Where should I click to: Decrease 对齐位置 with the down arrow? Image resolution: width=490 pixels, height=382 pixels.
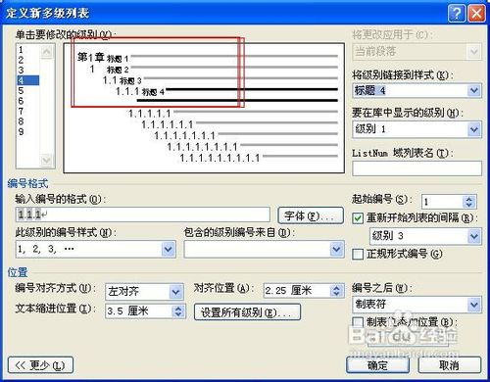click(337, 294)
